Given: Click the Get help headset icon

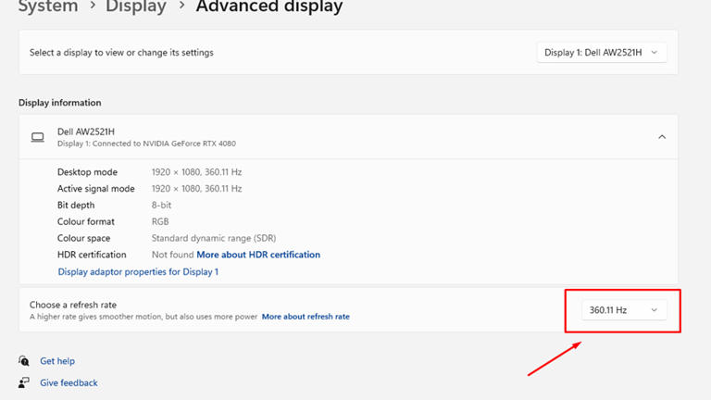Looking at the screenshot, I should (24, 361).
